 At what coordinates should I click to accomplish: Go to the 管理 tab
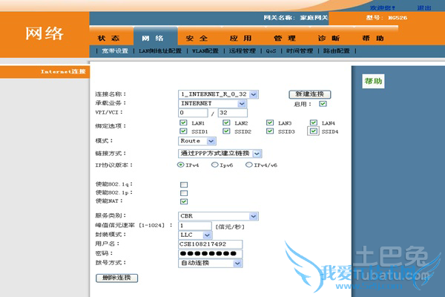click(x=285, y=39)
